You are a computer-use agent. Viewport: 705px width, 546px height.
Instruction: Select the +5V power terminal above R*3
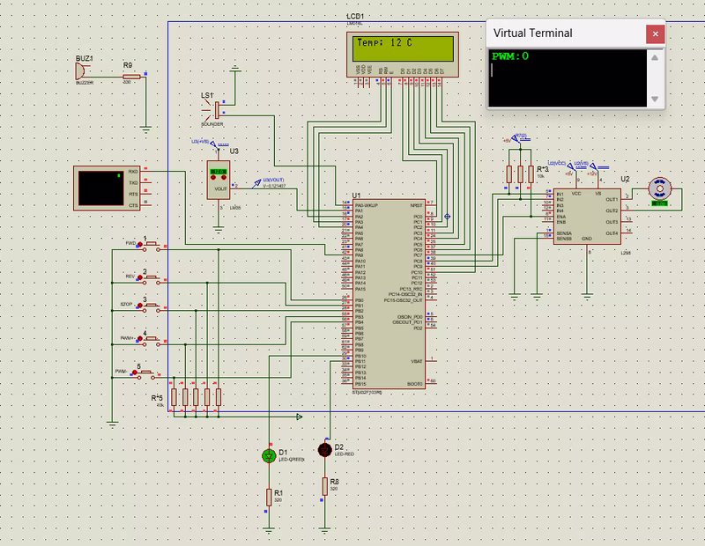point(515,138)
